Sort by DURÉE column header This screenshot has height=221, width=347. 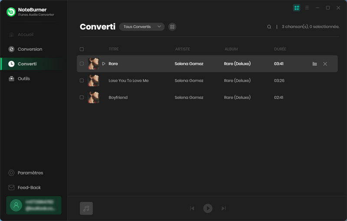(x=280, y=49)
